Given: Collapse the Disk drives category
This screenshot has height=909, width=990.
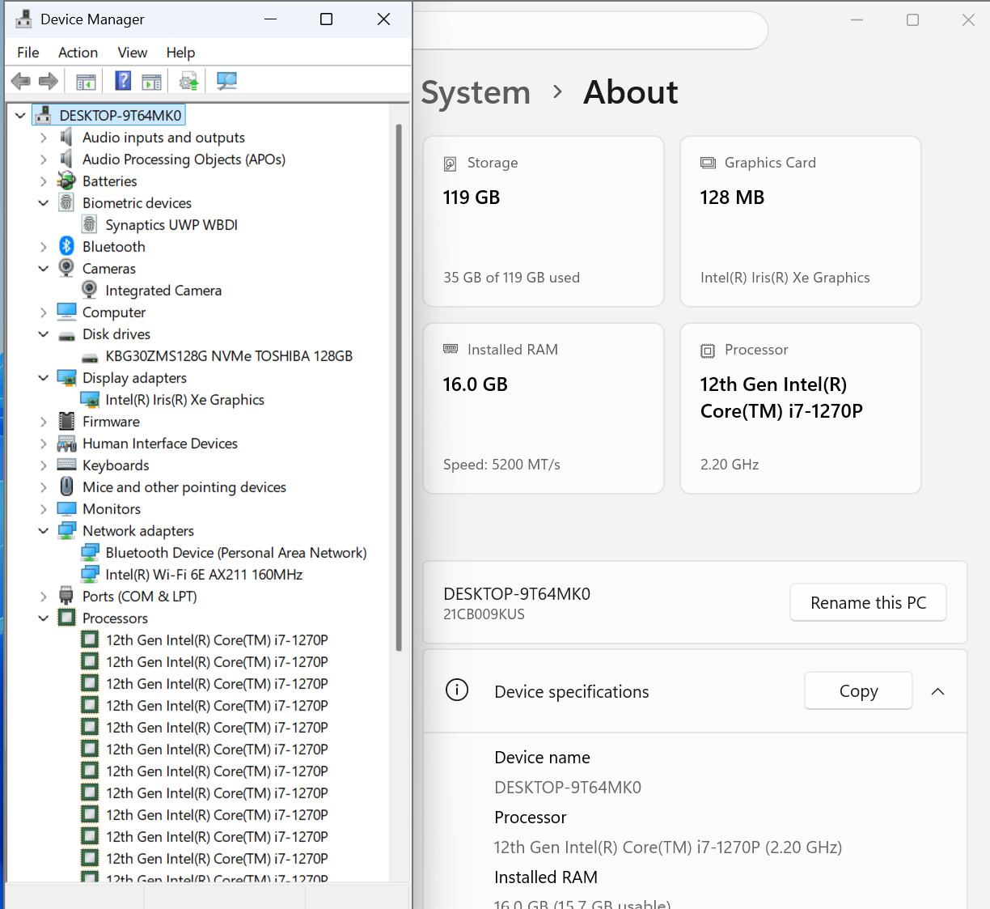Looking at the screenshot, I should [44, 334].
